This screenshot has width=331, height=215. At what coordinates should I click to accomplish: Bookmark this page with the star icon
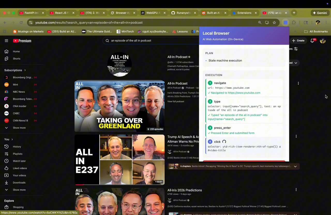point(274,22)
